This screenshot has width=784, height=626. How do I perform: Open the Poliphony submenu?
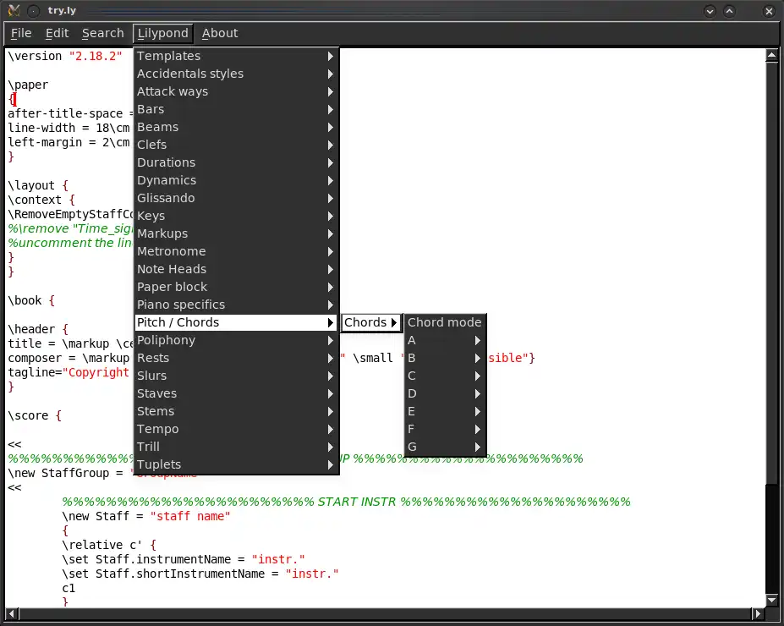(236, 340)
